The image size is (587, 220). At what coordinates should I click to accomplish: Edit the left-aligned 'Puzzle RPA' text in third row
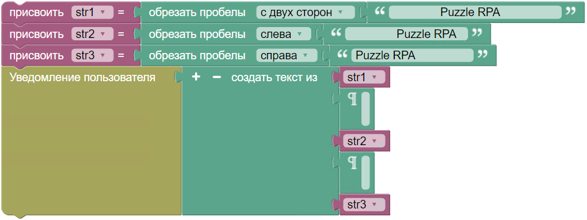point(413,56)
